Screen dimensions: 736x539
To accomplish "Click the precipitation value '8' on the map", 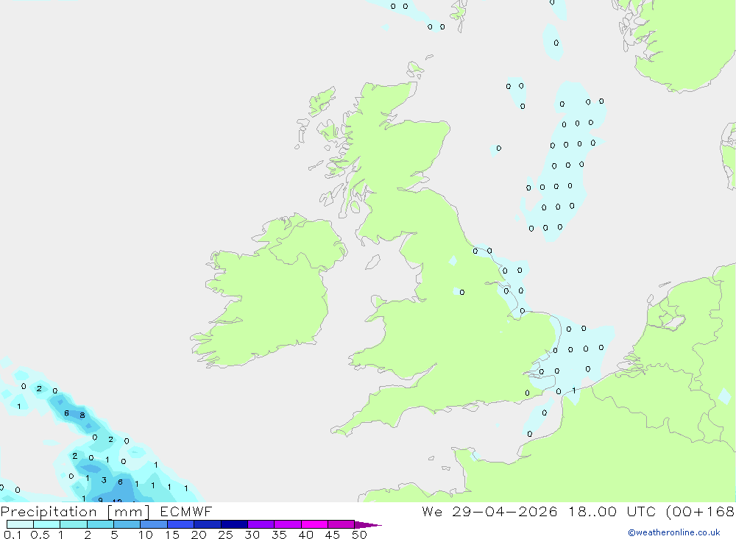I will point(82,415).
